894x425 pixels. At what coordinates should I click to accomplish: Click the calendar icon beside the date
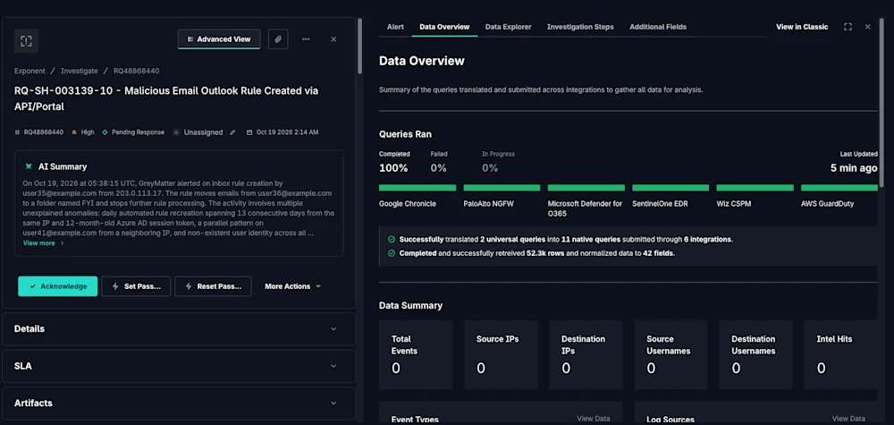pyautogui.click(x=249, y=132)
